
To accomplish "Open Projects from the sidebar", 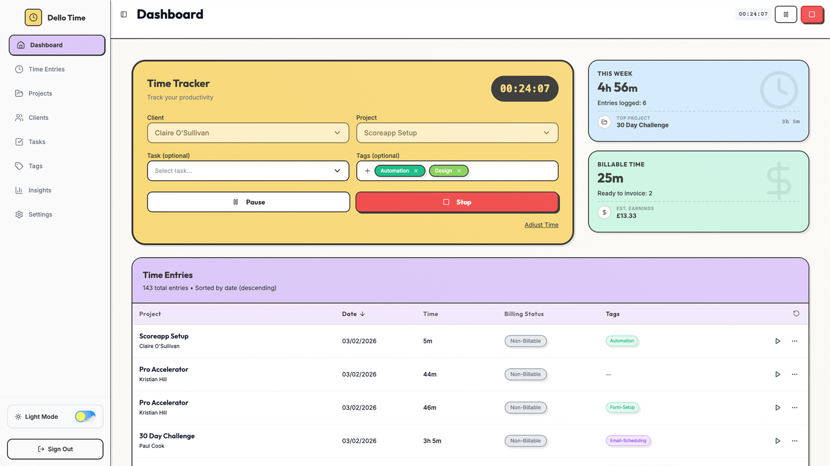I will pos(40,94).
